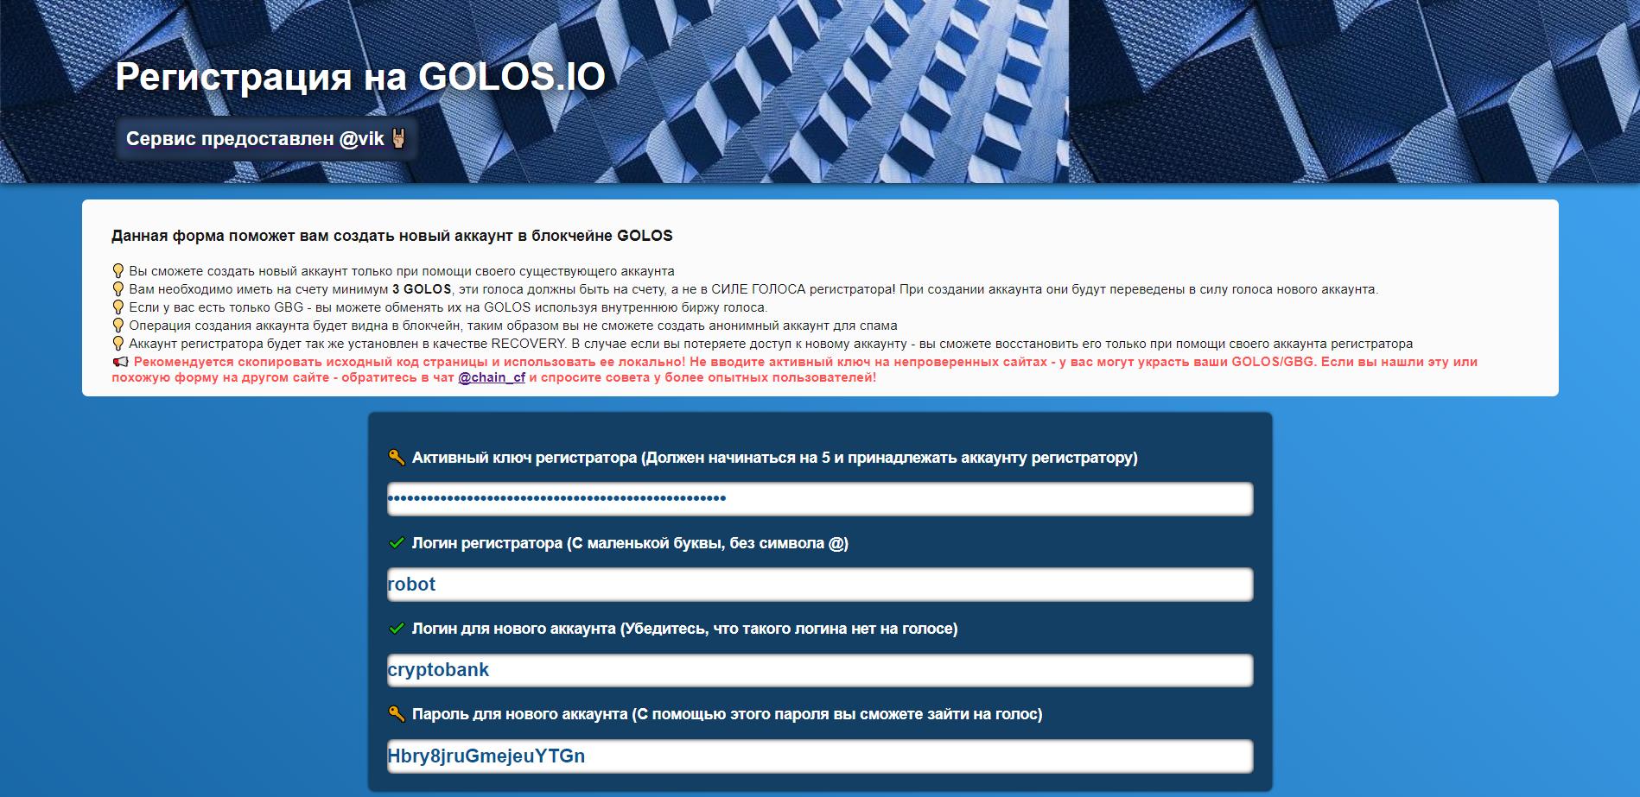Click the green checkmark beside registrar login label

(x=397, y=543)
